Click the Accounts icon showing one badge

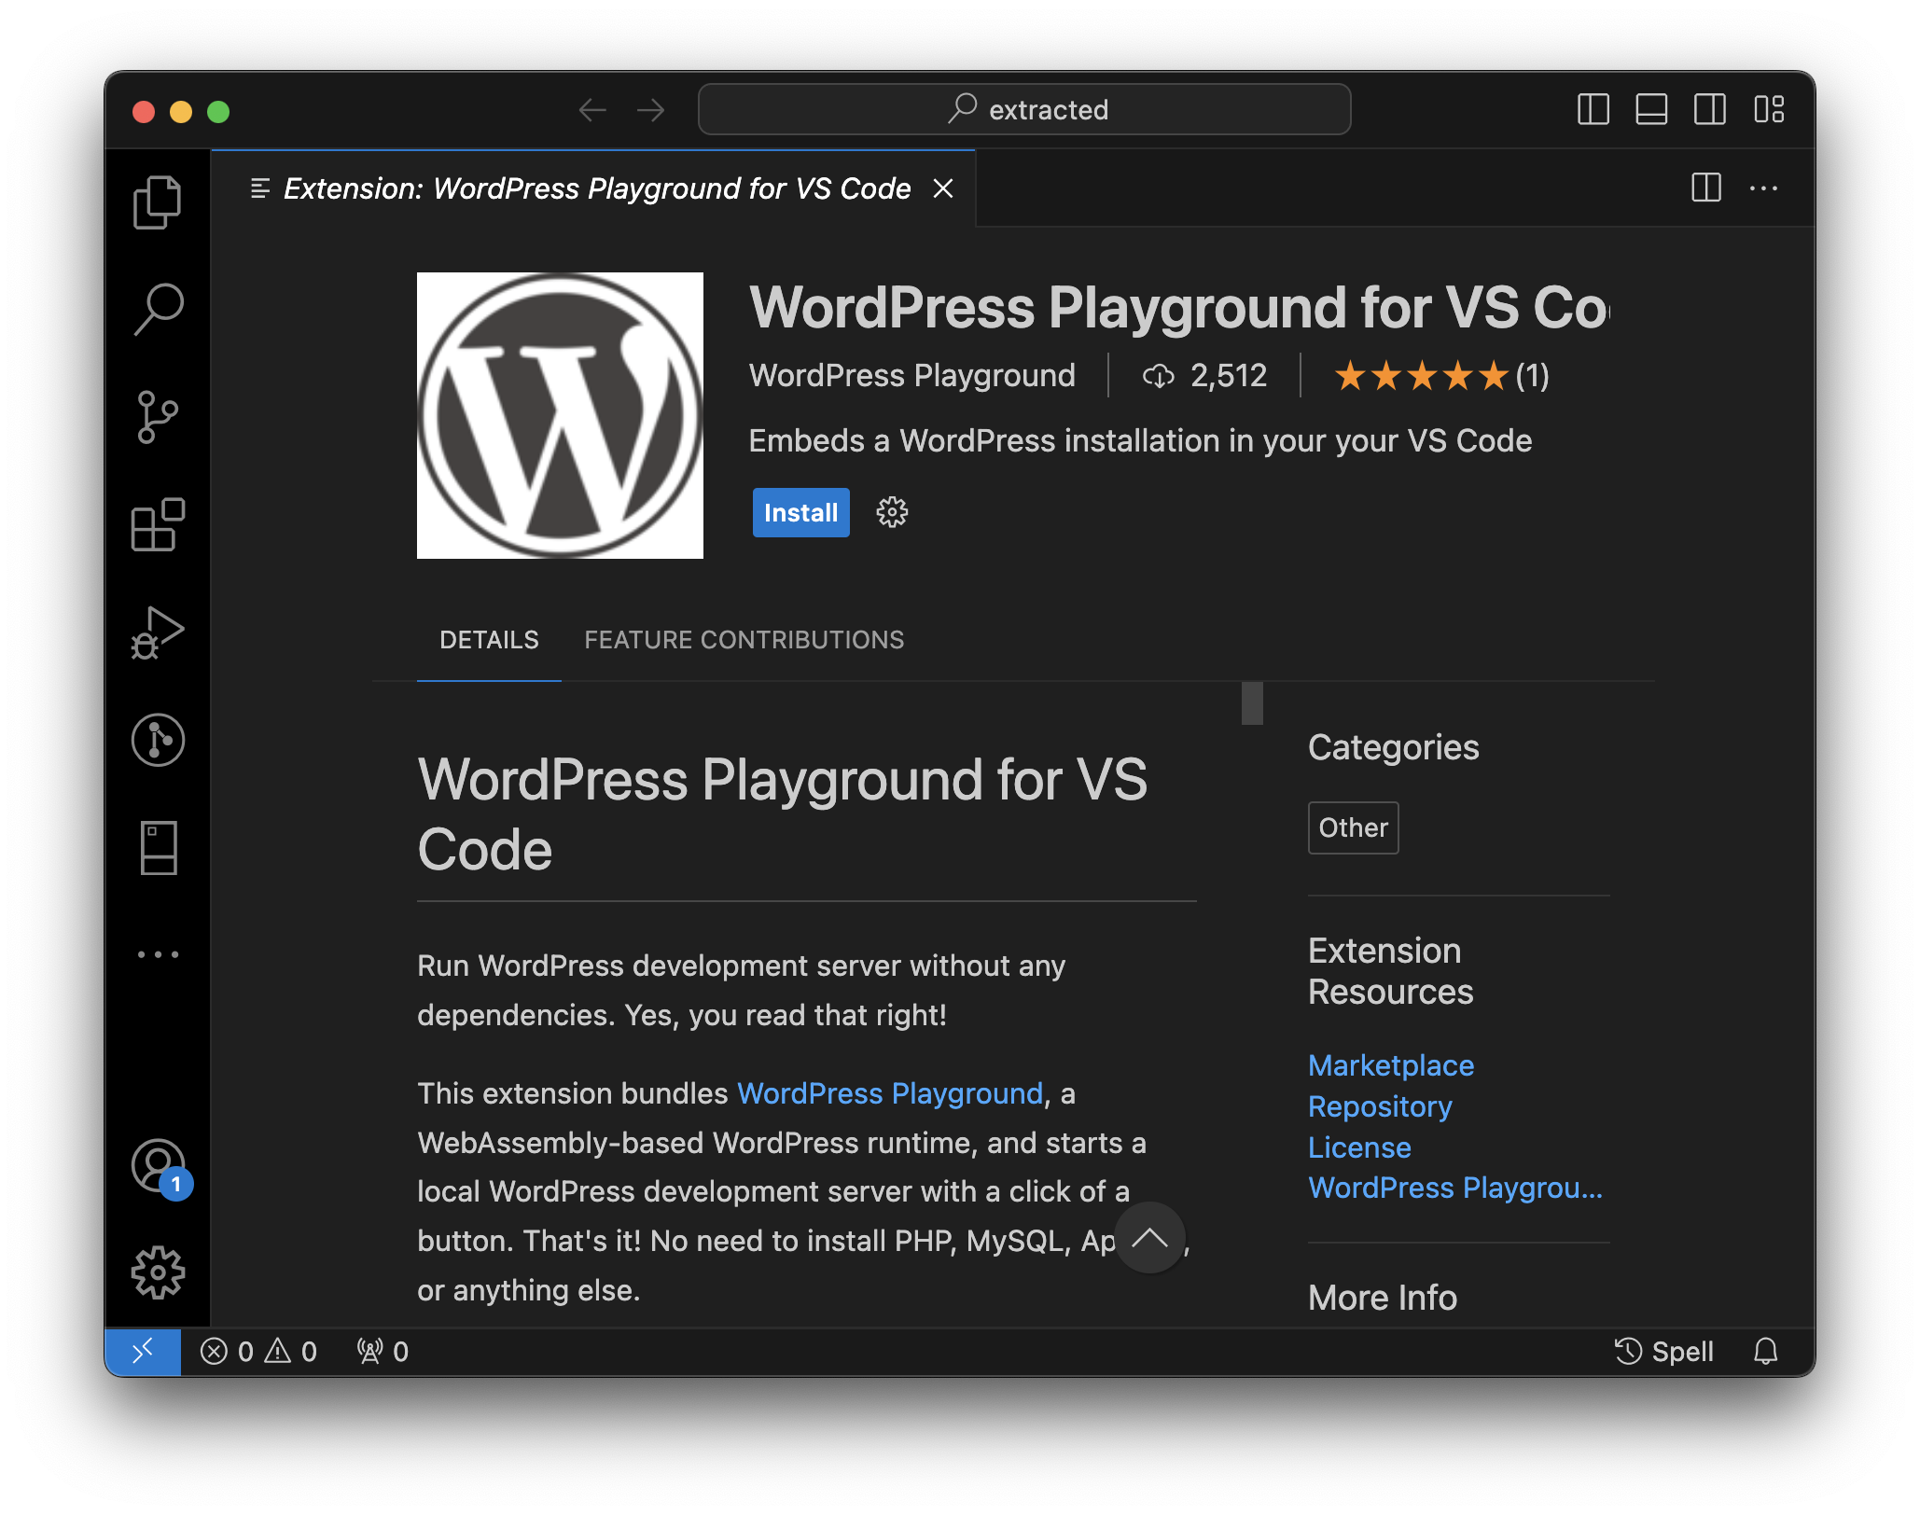tap(158, 1165)
